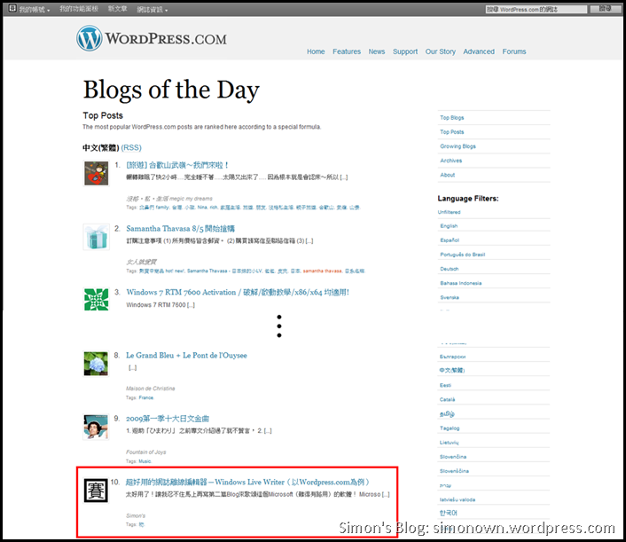The image size is (626, 542).
Task: Open the Forums nav link
Action: [x=513, y=51]
